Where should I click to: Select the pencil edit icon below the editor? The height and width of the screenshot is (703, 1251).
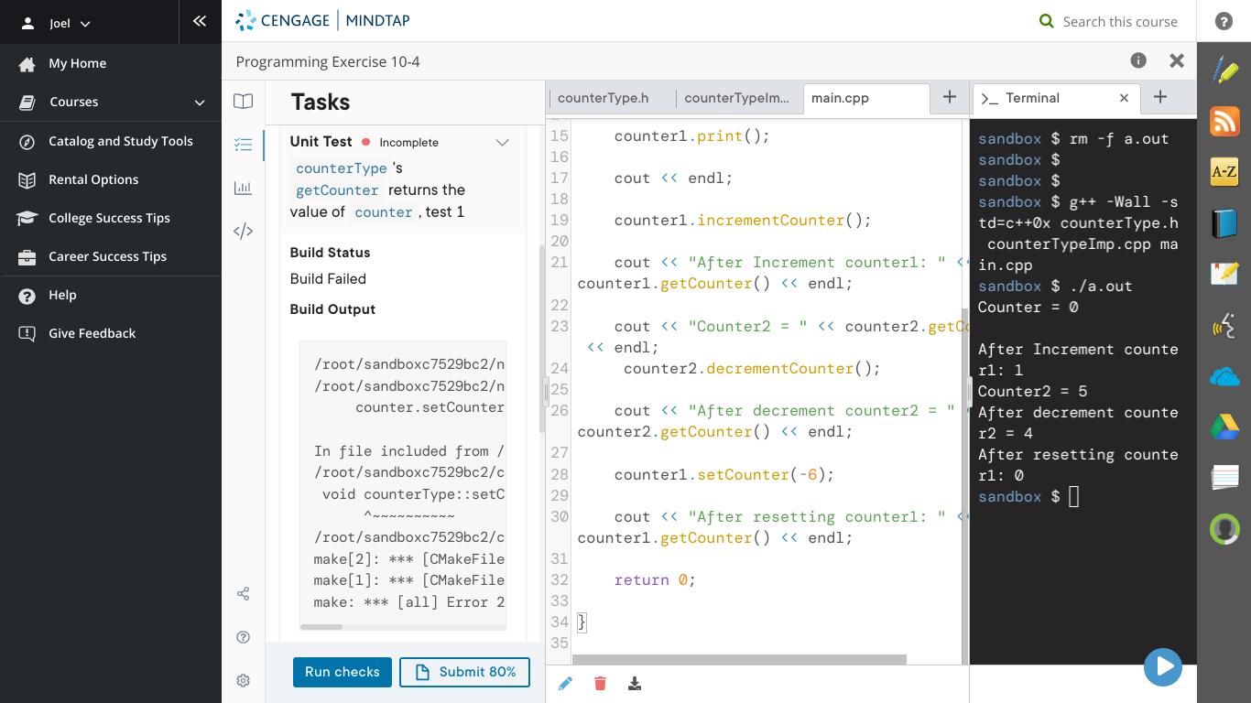pos(565,683)
